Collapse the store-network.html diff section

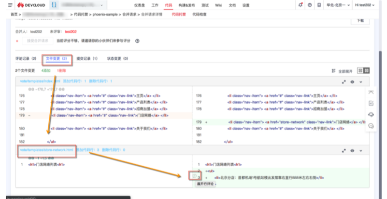pyautogui.click(x=361, y=151)
